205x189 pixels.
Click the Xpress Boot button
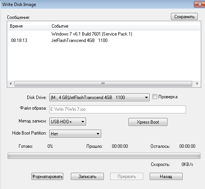148,122
